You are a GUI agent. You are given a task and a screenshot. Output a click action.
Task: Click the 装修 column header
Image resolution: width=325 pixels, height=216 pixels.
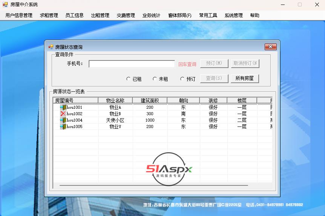[213, 100]
